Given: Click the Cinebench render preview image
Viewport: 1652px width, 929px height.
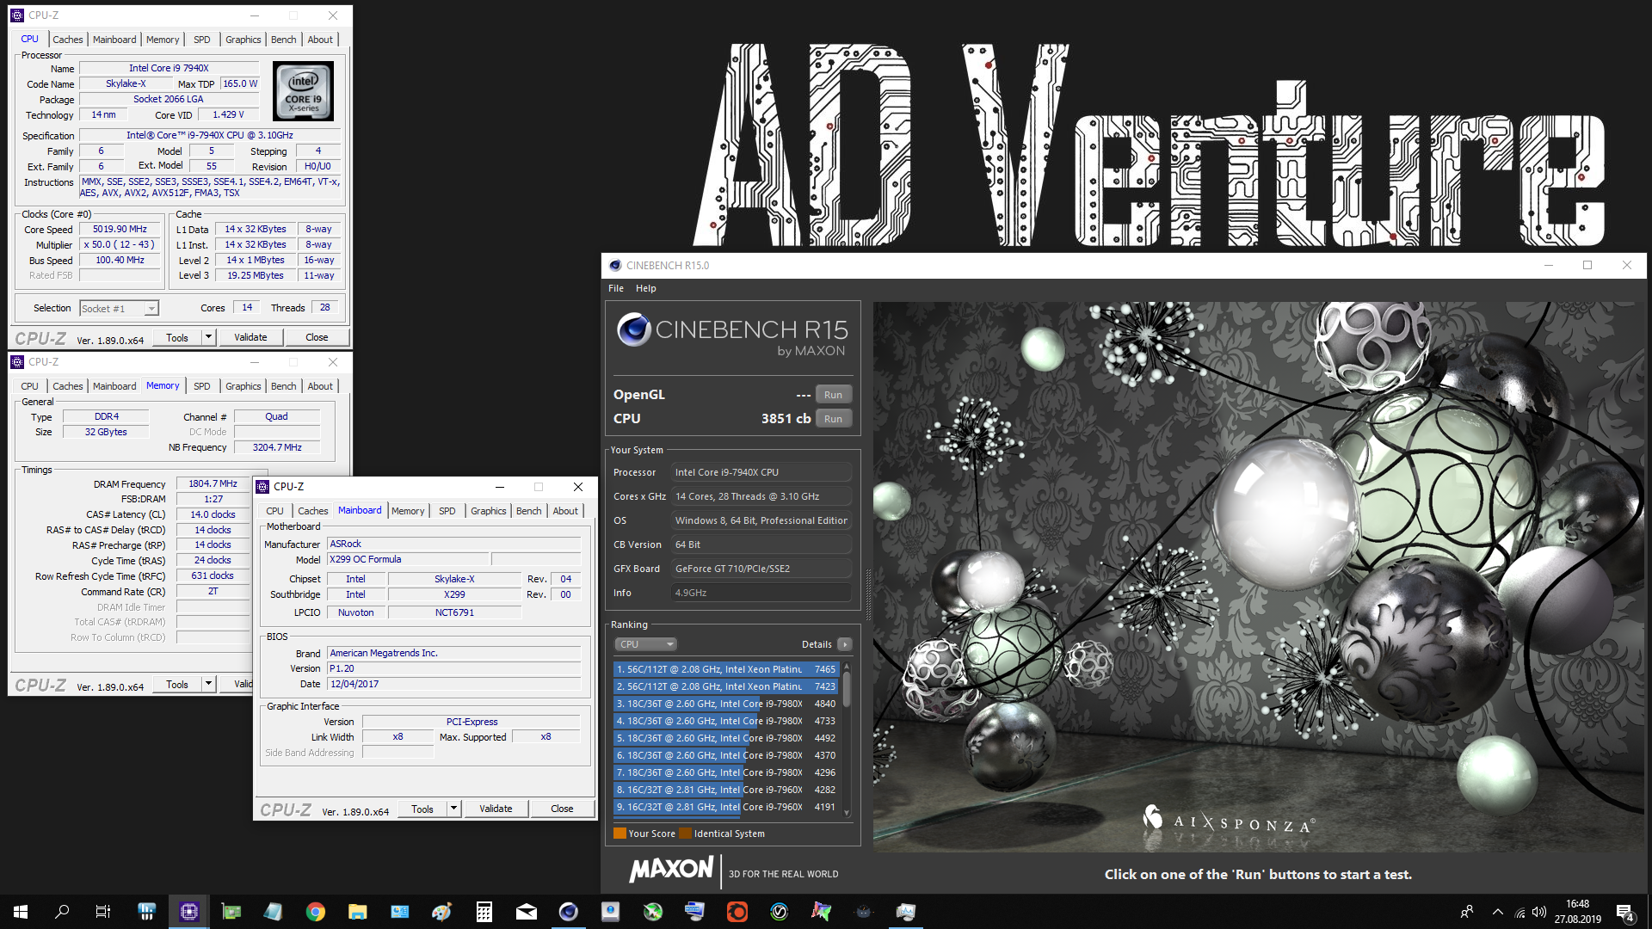Looking at the screenshot, I should coord(1257,576).
